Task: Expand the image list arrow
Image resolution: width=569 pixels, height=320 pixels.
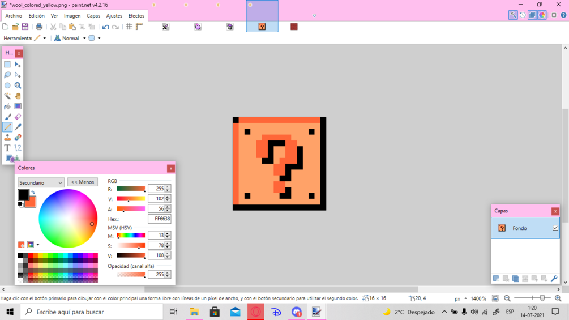Action: coord(314,16)
